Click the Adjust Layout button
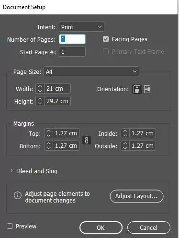 [137, 196]
